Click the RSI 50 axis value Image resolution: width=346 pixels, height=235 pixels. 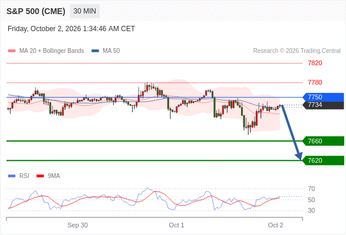[311, 200]
